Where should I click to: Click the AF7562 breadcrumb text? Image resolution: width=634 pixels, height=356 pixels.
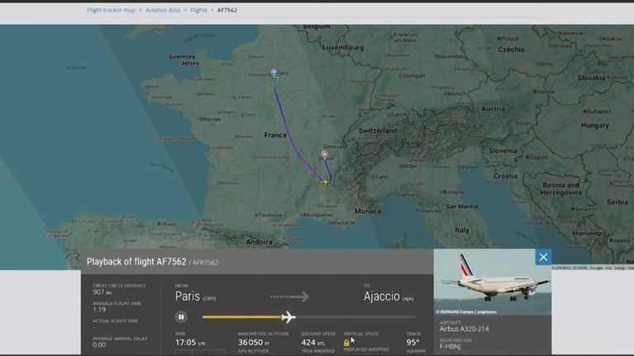coord(227,10)
